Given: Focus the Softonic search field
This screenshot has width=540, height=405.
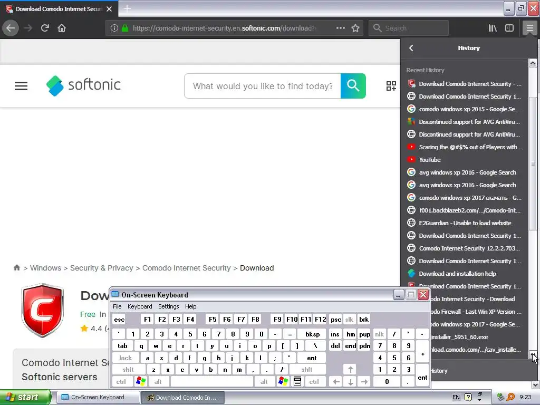Looking at the screenshot, I should coord(263,86).
